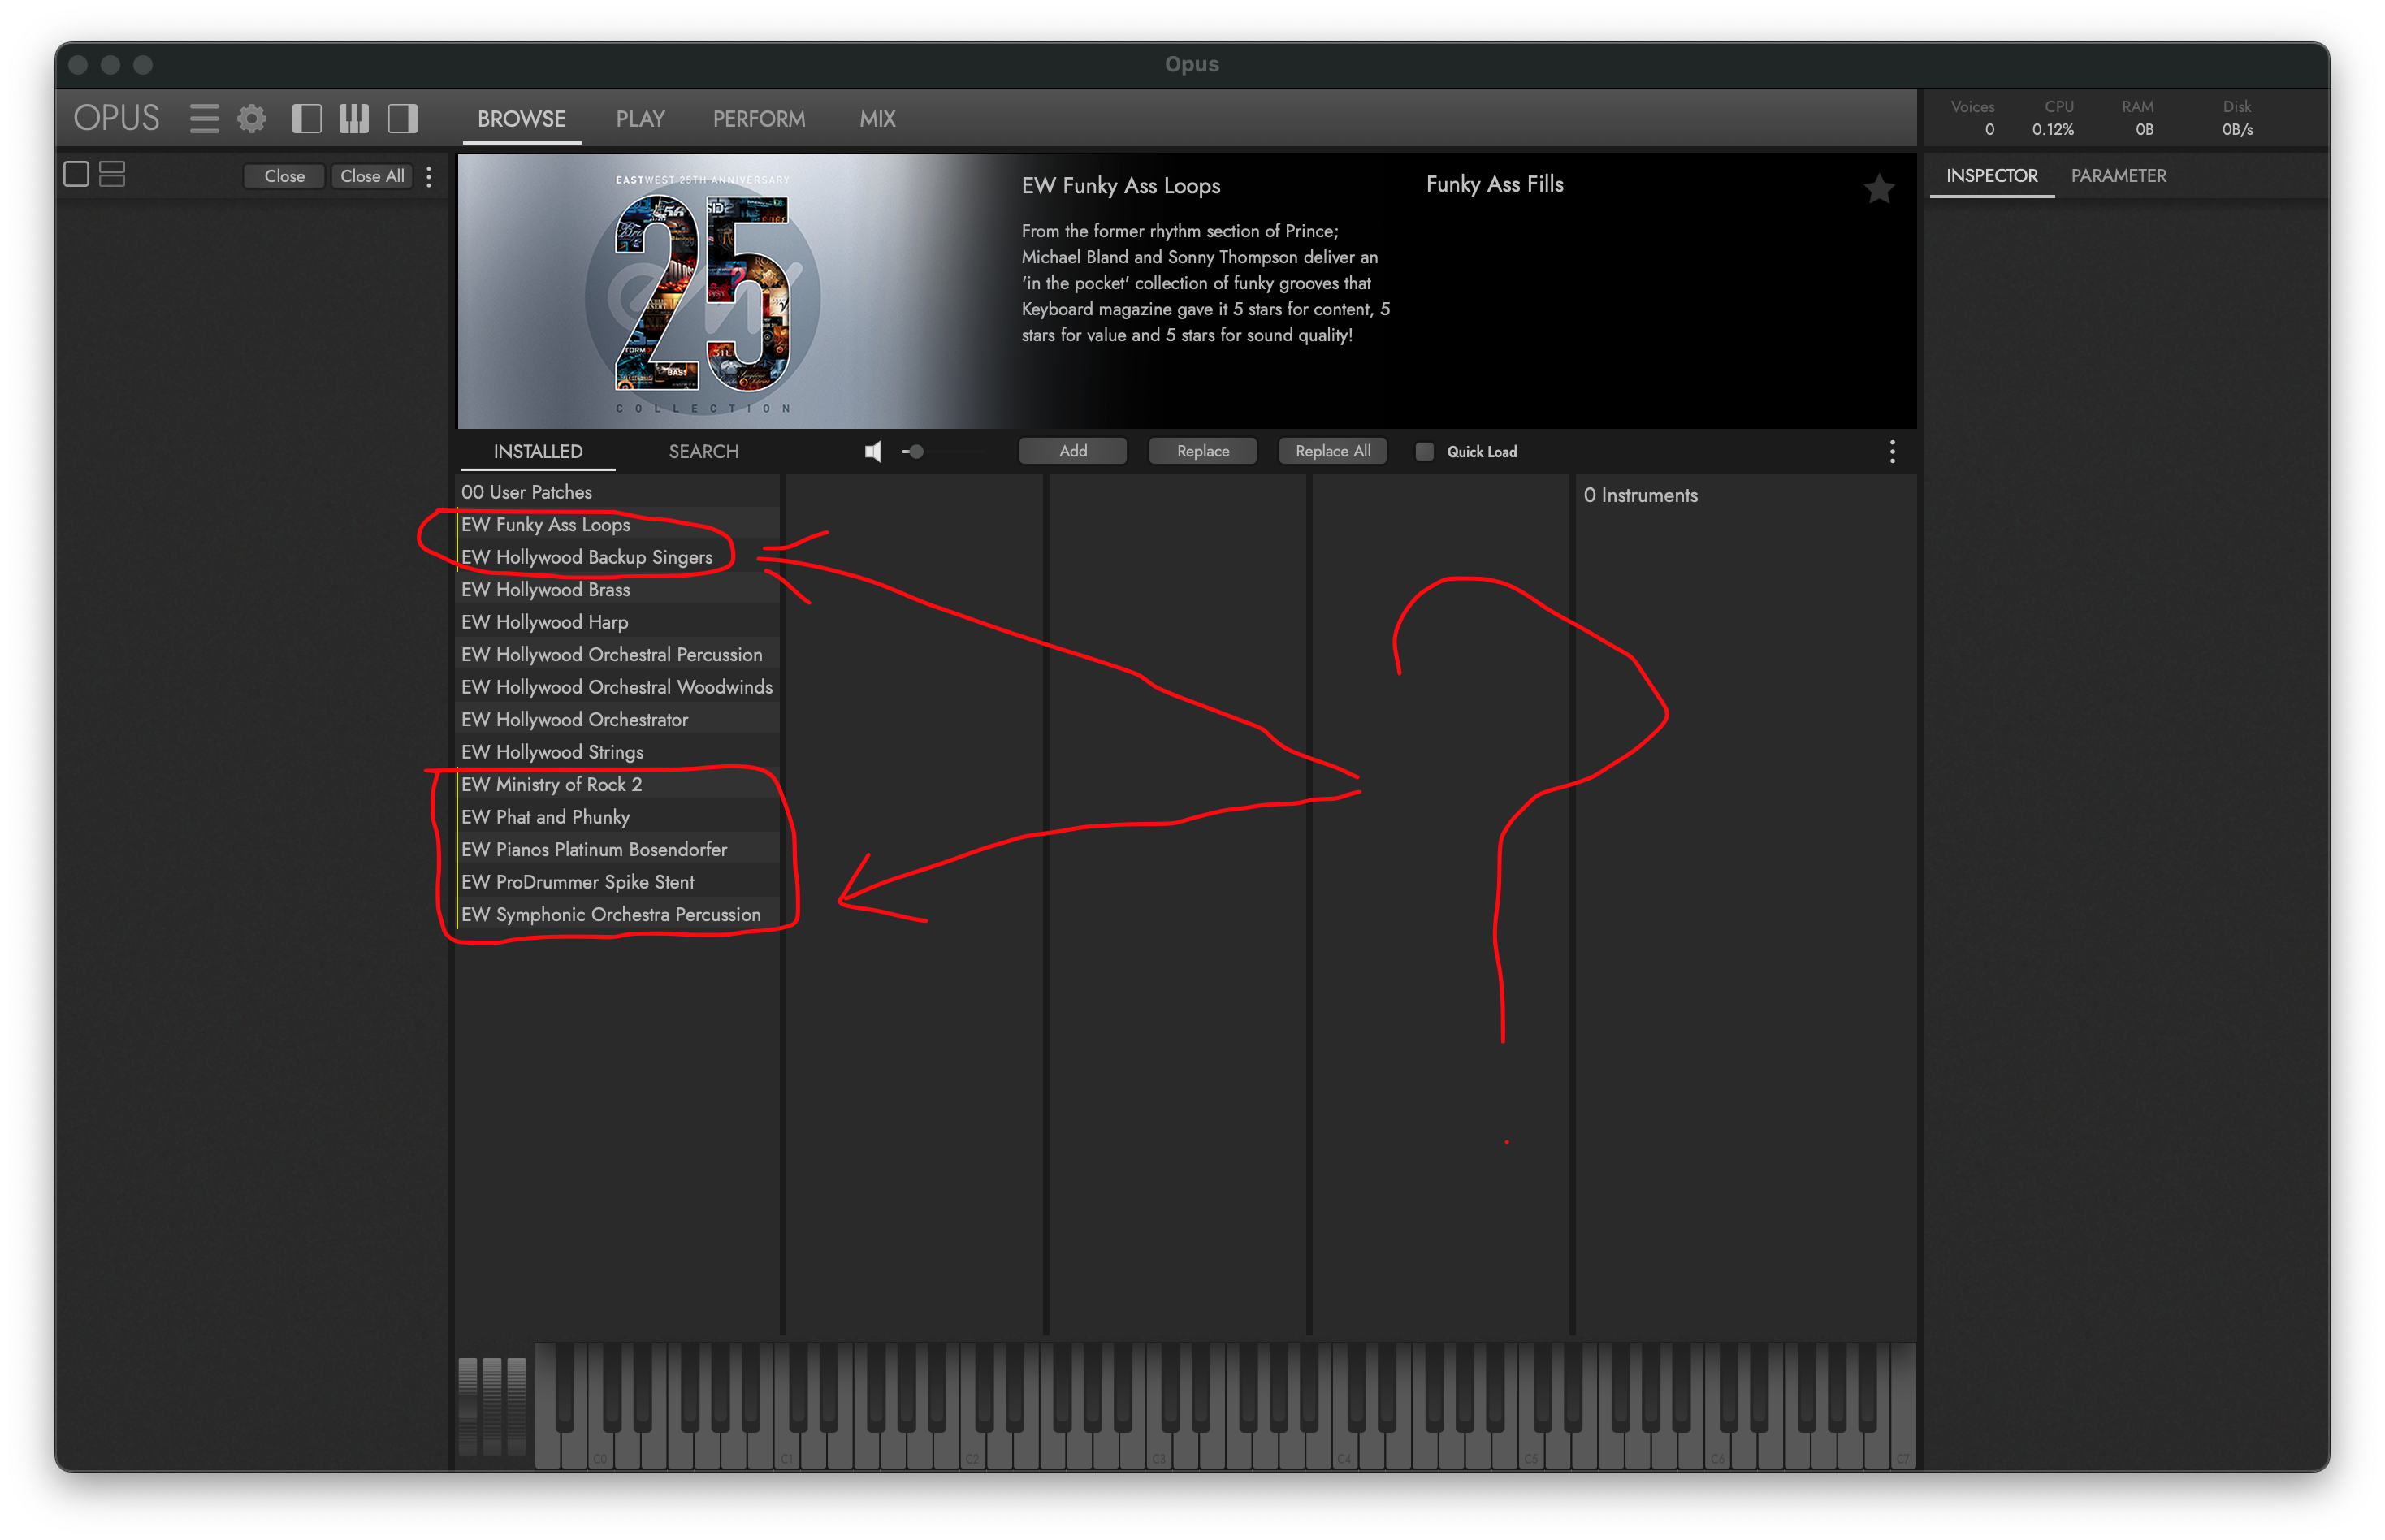The height and width of the screenshot is (1540, 2385).
Task: Click the Add button
Action: click(1072, 452)
